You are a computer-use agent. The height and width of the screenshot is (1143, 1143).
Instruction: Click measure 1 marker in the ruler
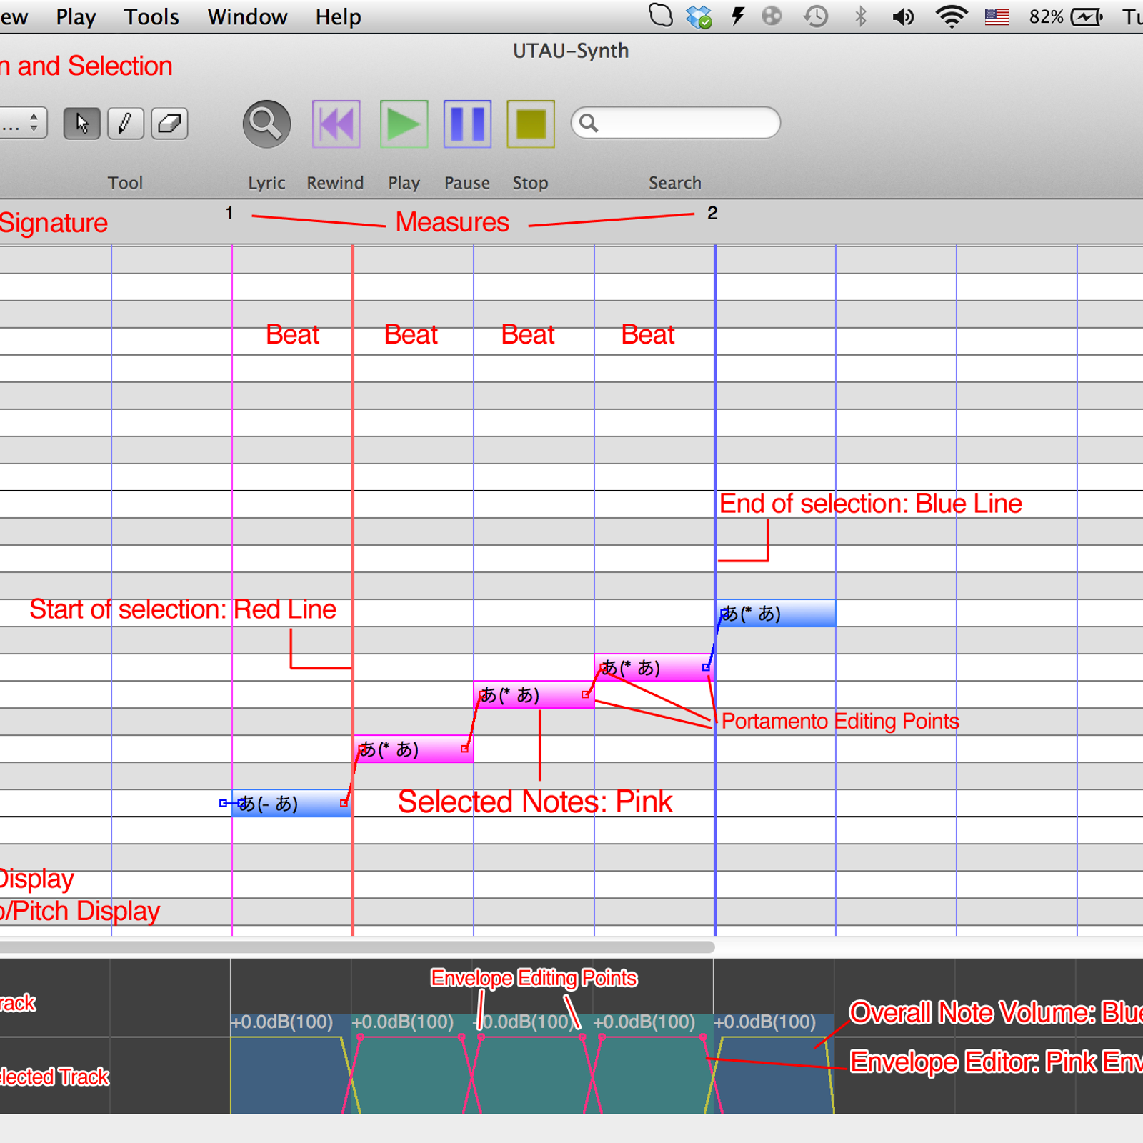click(x=229, y=213)
